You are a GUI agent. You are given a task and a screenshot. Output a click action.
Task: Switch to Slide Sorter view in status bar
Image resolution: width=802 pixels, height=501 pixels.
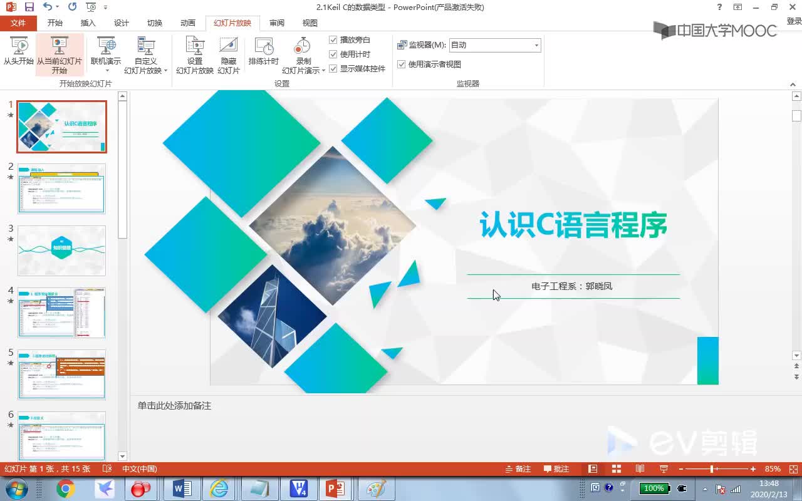pos(616,468)
